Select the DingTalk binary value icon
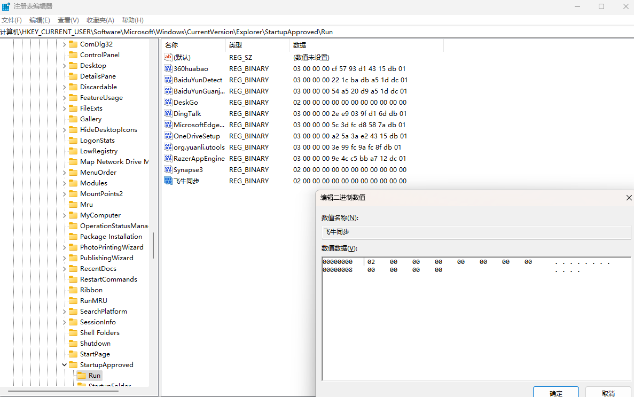634x397 pixels. (168, 114)
